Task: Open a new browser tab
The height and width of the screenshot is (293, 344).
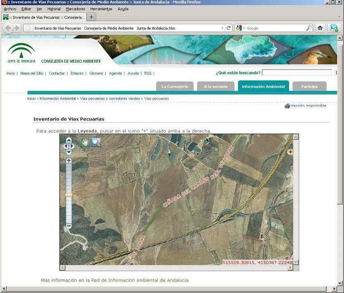Action: (91, 17)
